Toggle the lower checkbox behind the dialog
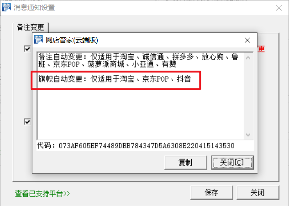 27,122
